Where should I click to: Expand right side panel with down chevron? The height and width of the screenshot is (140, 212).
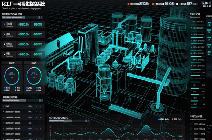pyautogui.click(x=209, y=75)
